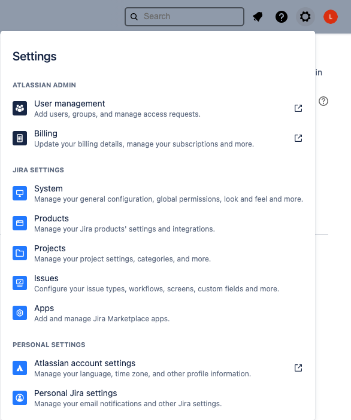Focus the Search input field

(x=184, y=17)
